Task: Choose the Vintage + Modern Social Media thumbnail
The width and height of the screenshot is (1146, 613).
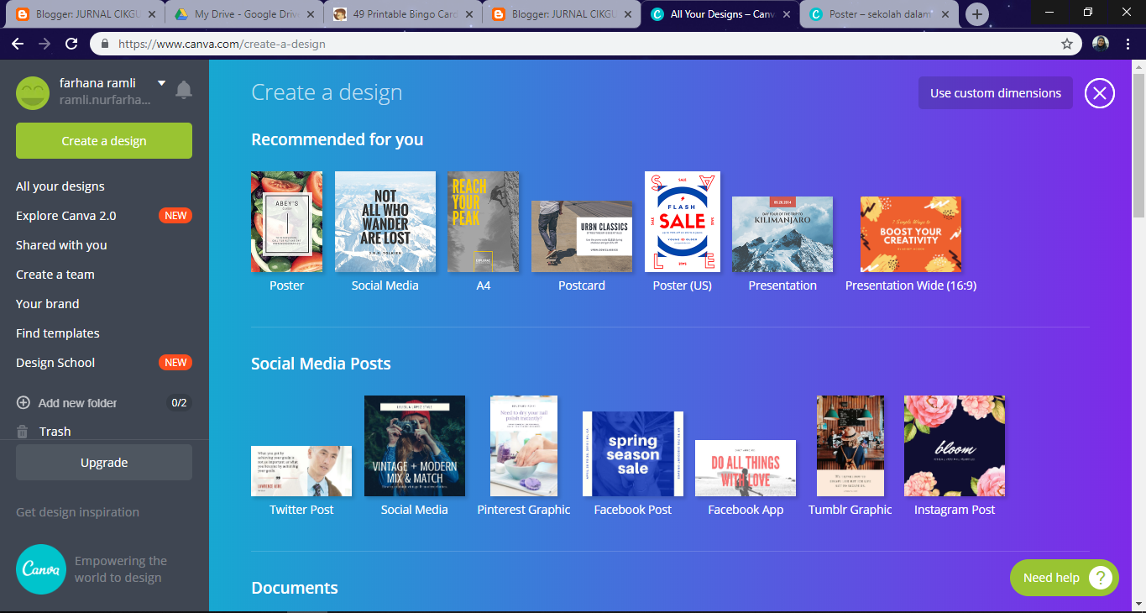Action: [415, 446]
